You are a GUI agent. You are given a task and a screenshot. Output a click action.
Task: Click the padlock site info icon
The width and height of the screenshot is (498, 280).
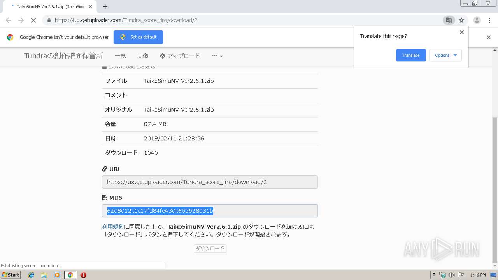pyautogui.click(x=49, y=20)
